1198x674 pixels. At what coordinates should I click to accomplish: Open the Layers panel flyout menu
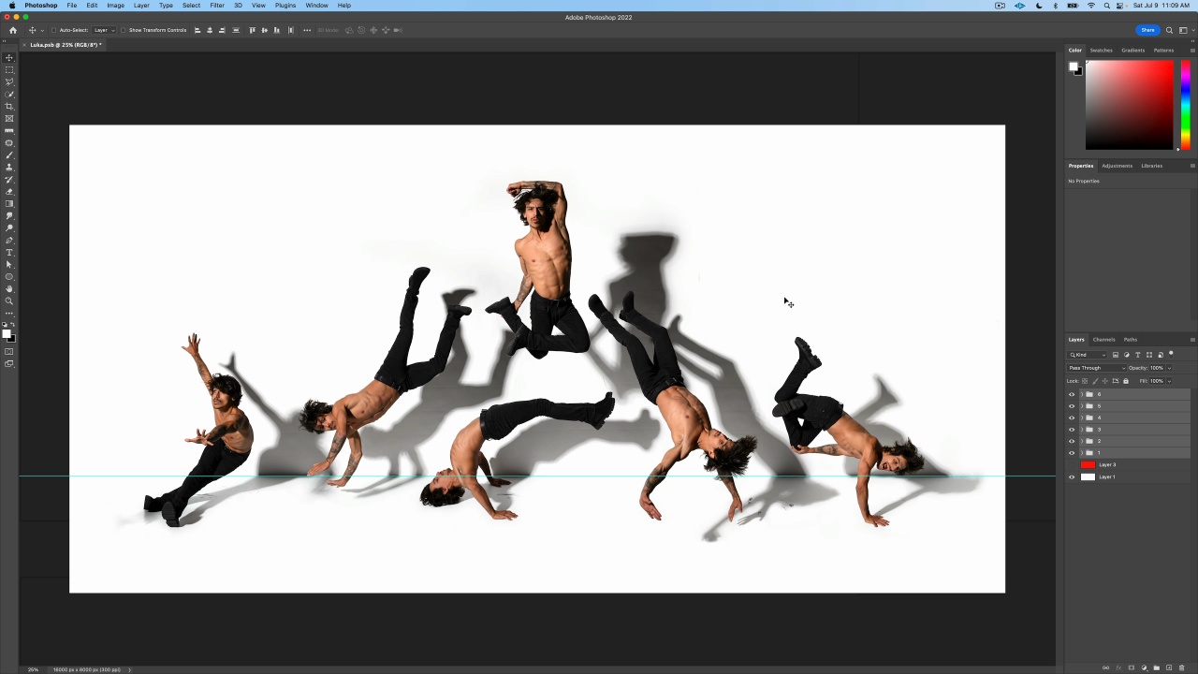[x=1192, y=339]
